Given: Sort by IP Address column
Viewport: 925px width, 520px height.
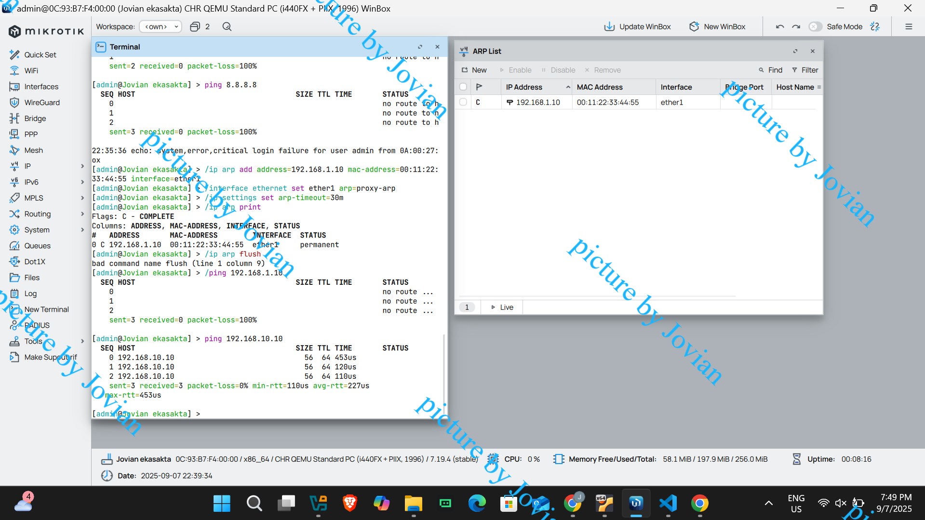Looking at the screenshot, I should click(x=536, y=87).
